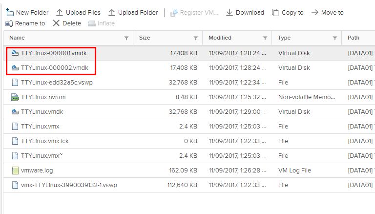Click the Move to arrow icon
375x214 pixels.
point(315,13)
